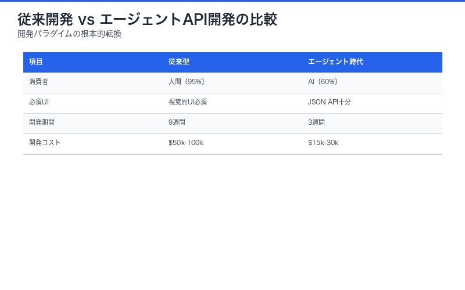The image size is (465, 290).
Task: Click the $50k-100k cost cell
Action: click(x=186, y=143)
